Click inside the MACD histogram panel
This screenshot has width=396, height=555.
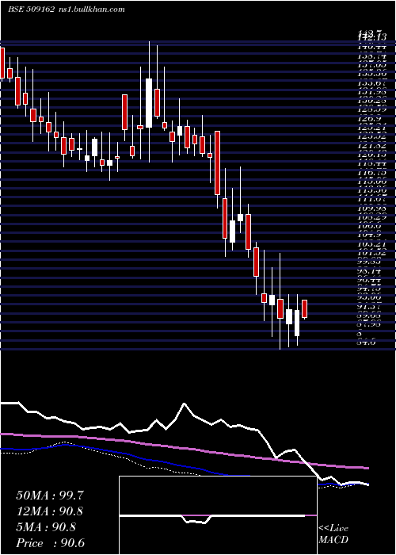[218, 515]
